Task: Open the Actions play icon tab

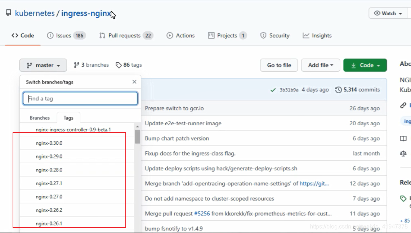Action: (180, 36)
